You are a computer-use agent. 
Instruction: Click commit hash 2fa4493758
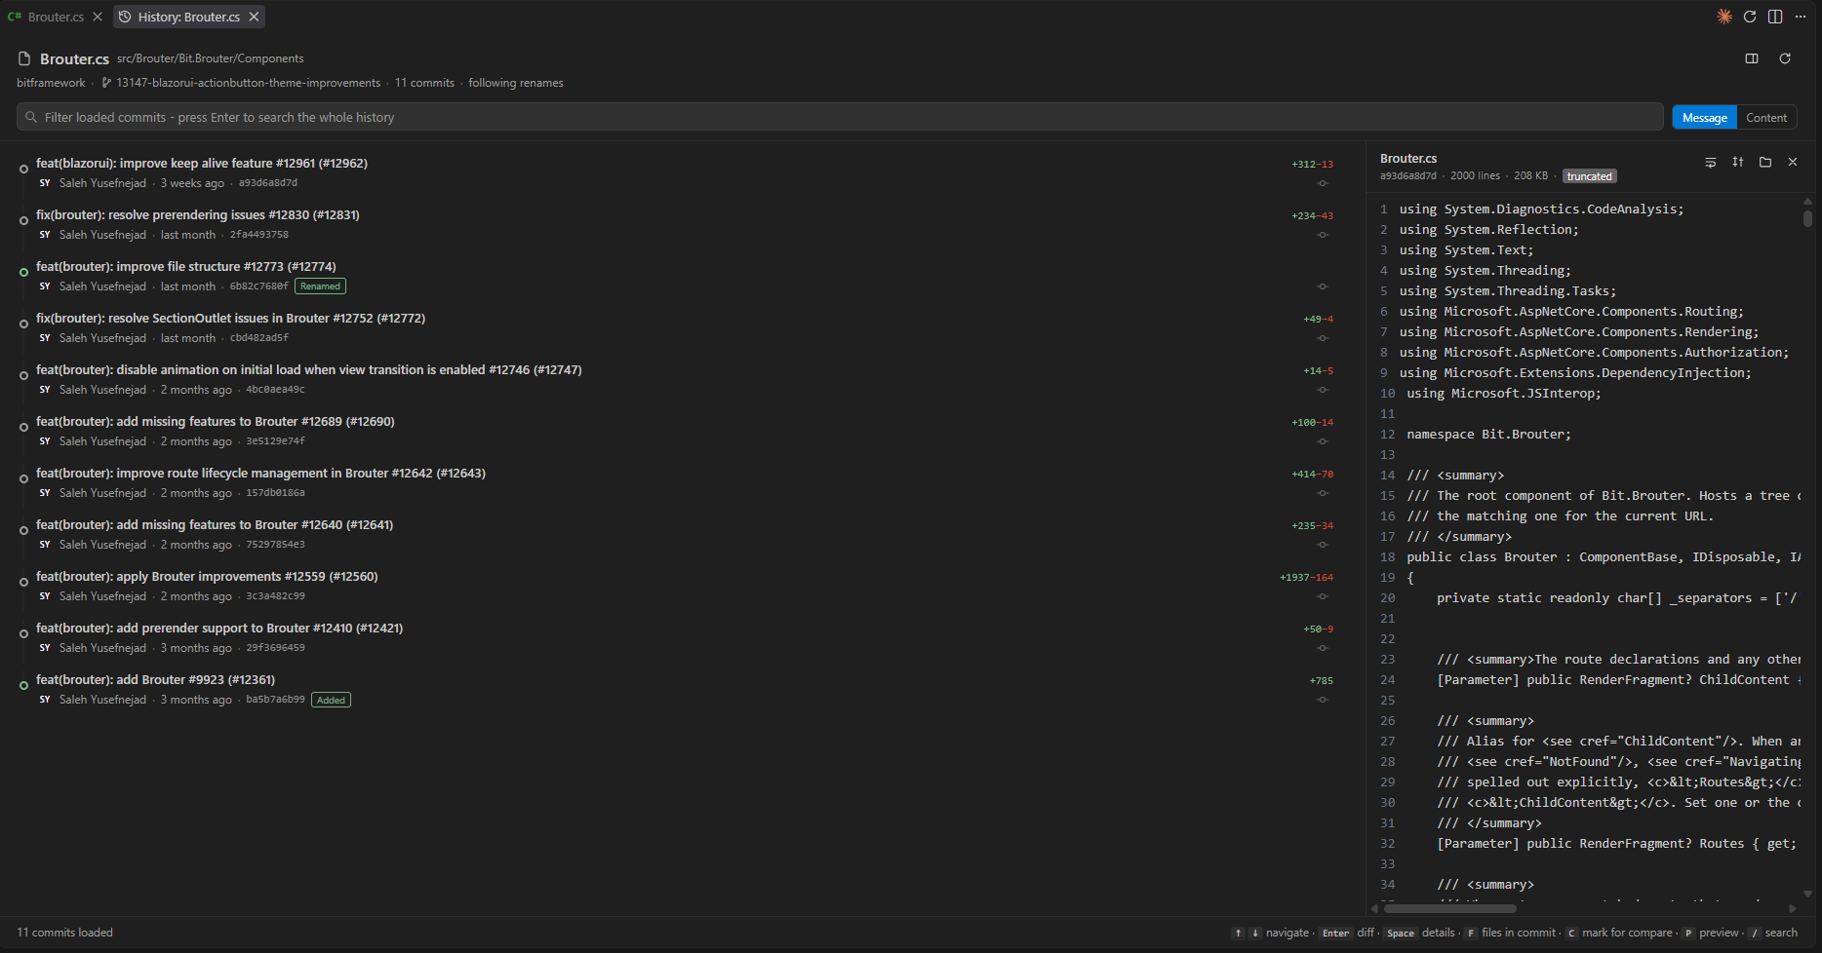(258, 235)
